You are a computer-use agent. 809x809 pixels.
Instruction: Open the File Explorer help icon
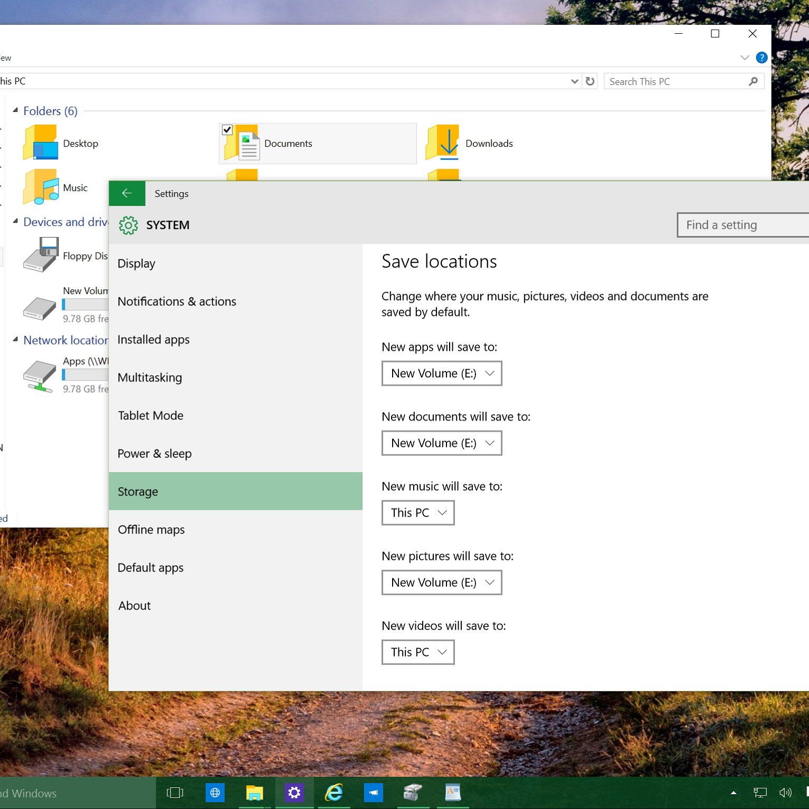tap(761, 58)
